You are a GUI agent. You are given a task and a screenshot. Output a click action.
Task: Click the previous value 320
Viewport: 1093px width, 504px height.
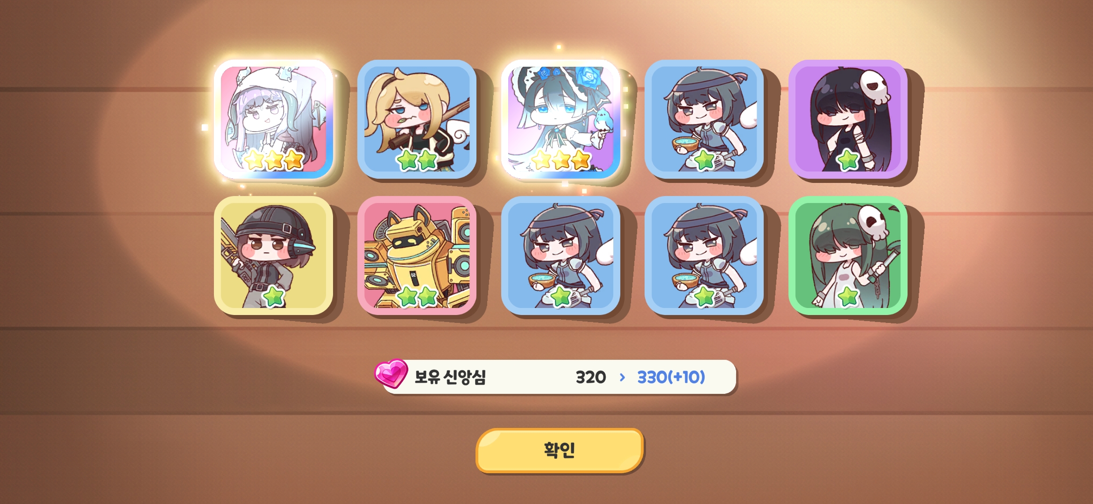[591, 377]
